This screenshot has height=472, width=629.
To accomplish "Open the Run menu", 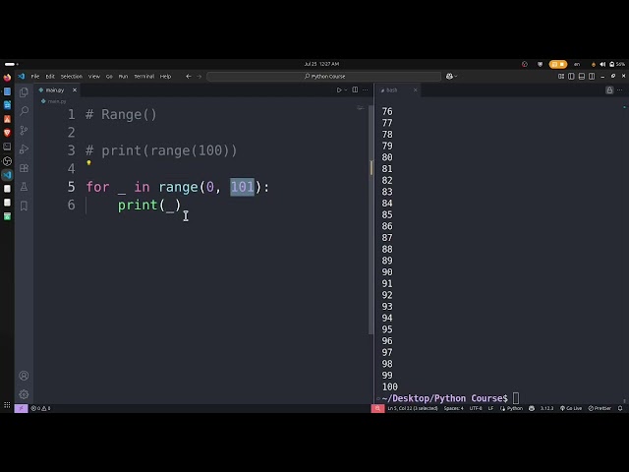I will pos(123,77).
